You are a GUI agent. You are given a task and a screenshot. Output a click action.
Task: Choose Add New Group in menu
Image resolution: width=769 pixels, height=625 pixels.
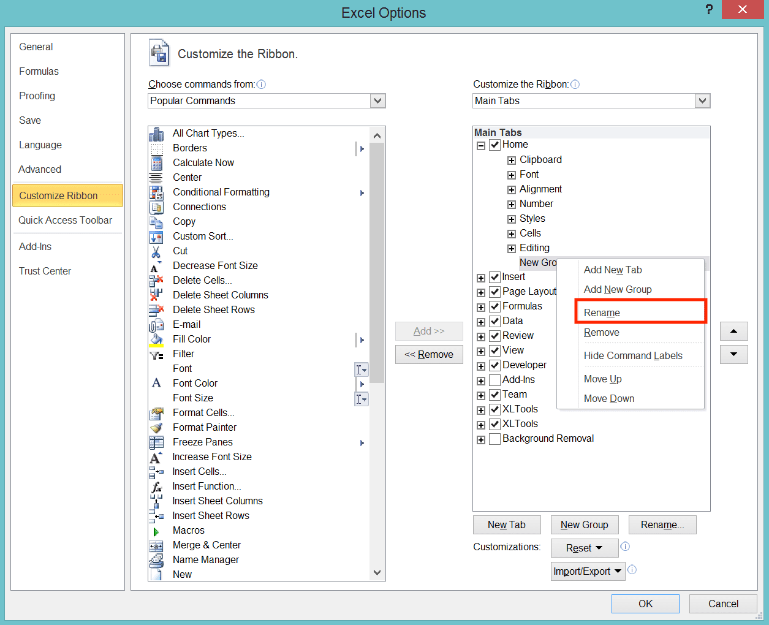point(631,289)
